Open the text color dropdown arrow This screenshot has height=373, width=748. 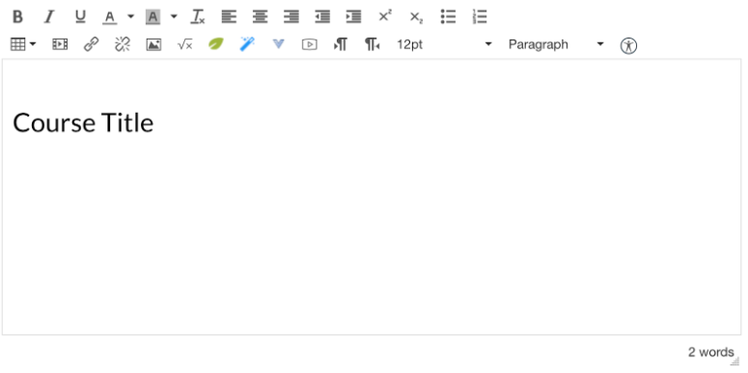tap(130, 16)
